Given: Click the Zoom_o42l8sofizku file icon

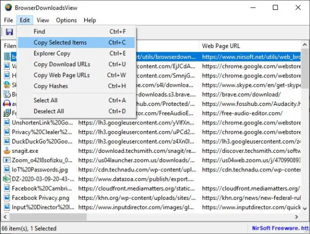Looking at the screenshot, I should pyautogui.click(x=7, y=160).
